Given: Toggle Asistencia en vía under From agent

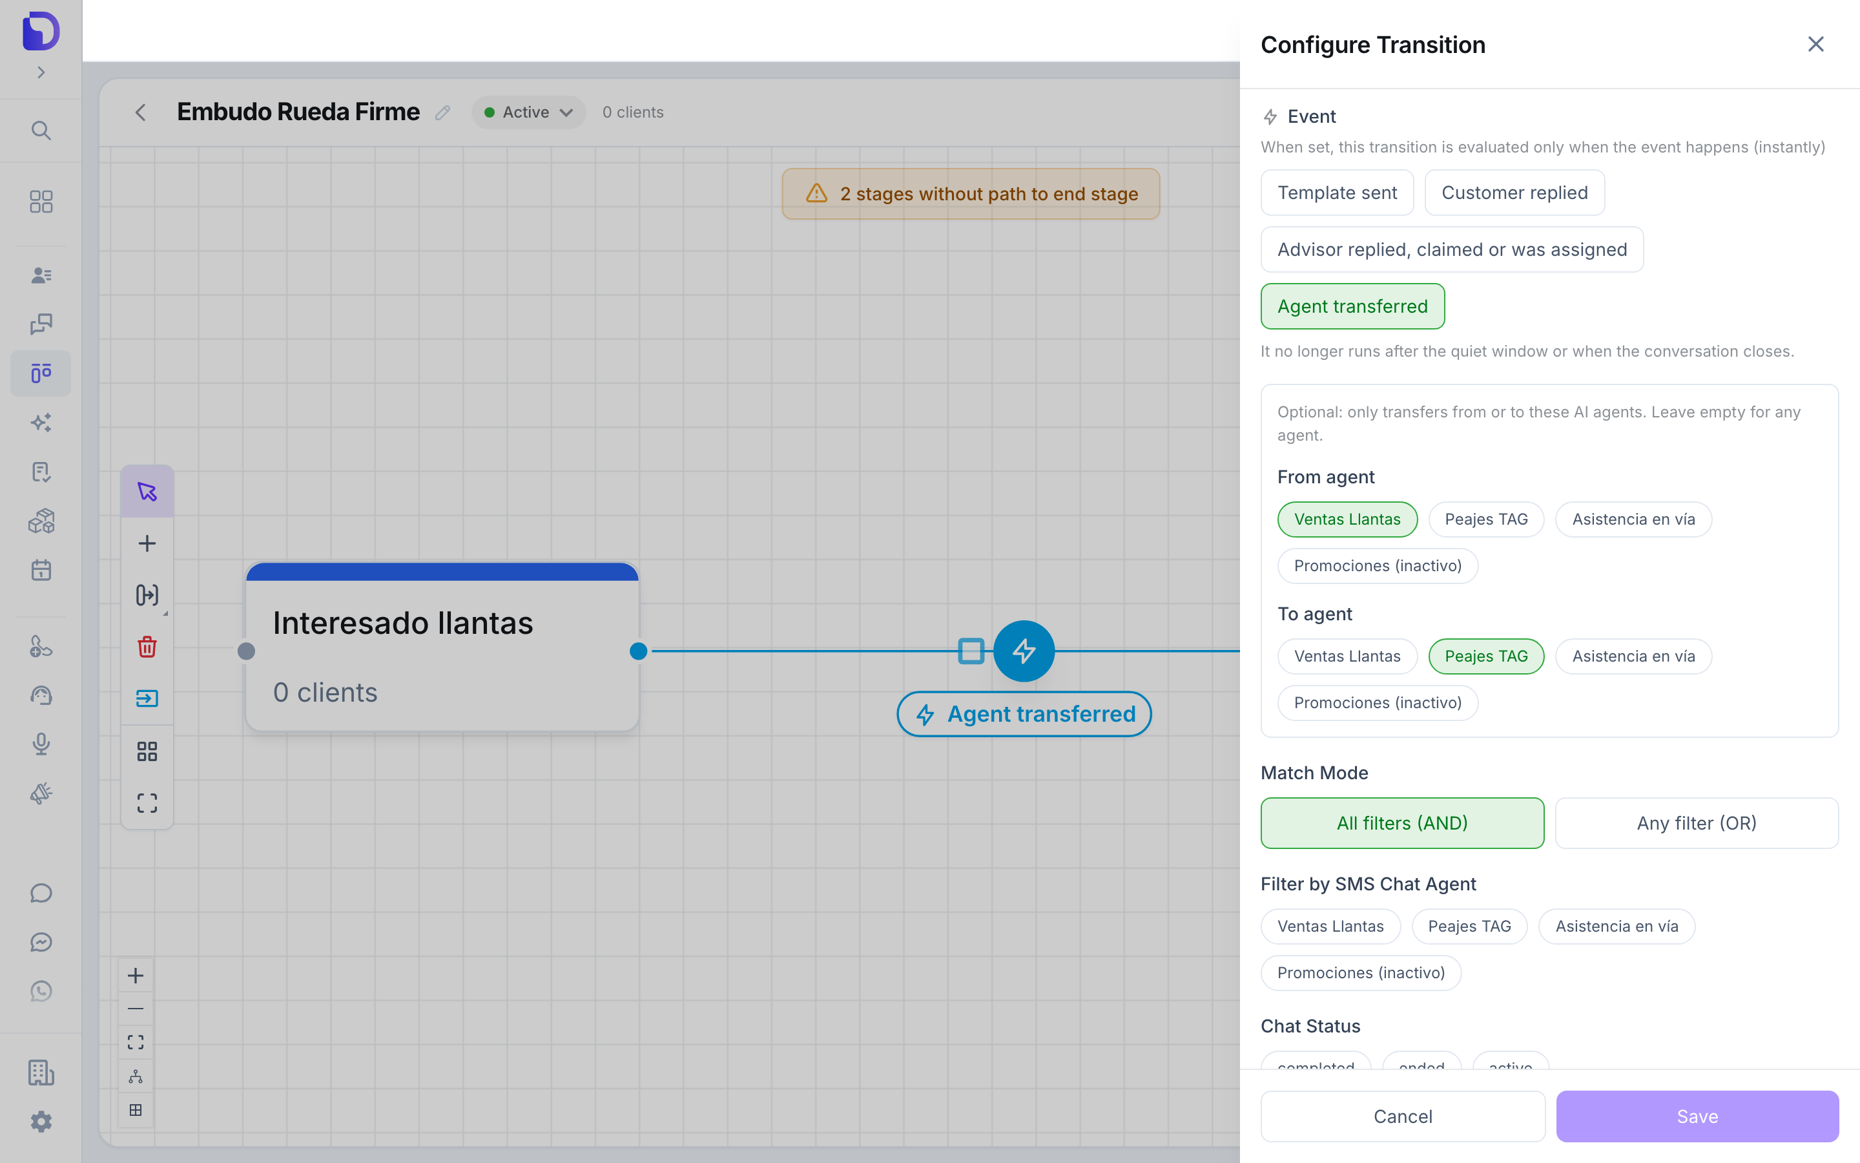Looking at the screenshot, I should coord(1633,519).
